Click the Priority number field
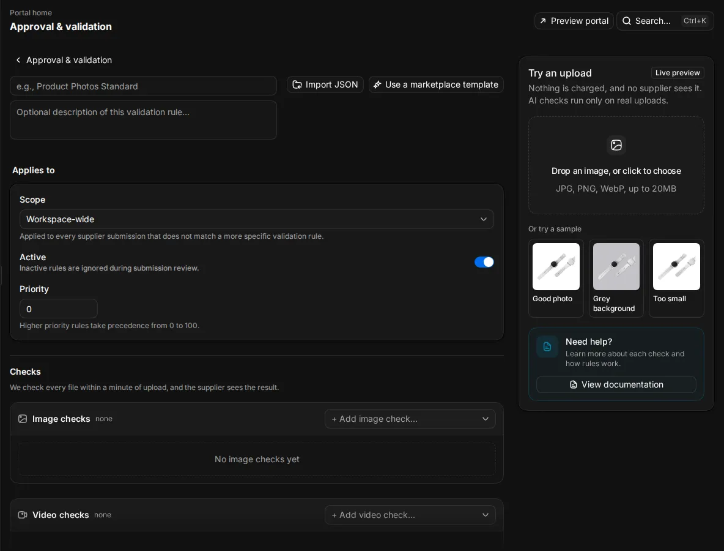The width and height of the screenshot is (724, 551). point(58,309)
